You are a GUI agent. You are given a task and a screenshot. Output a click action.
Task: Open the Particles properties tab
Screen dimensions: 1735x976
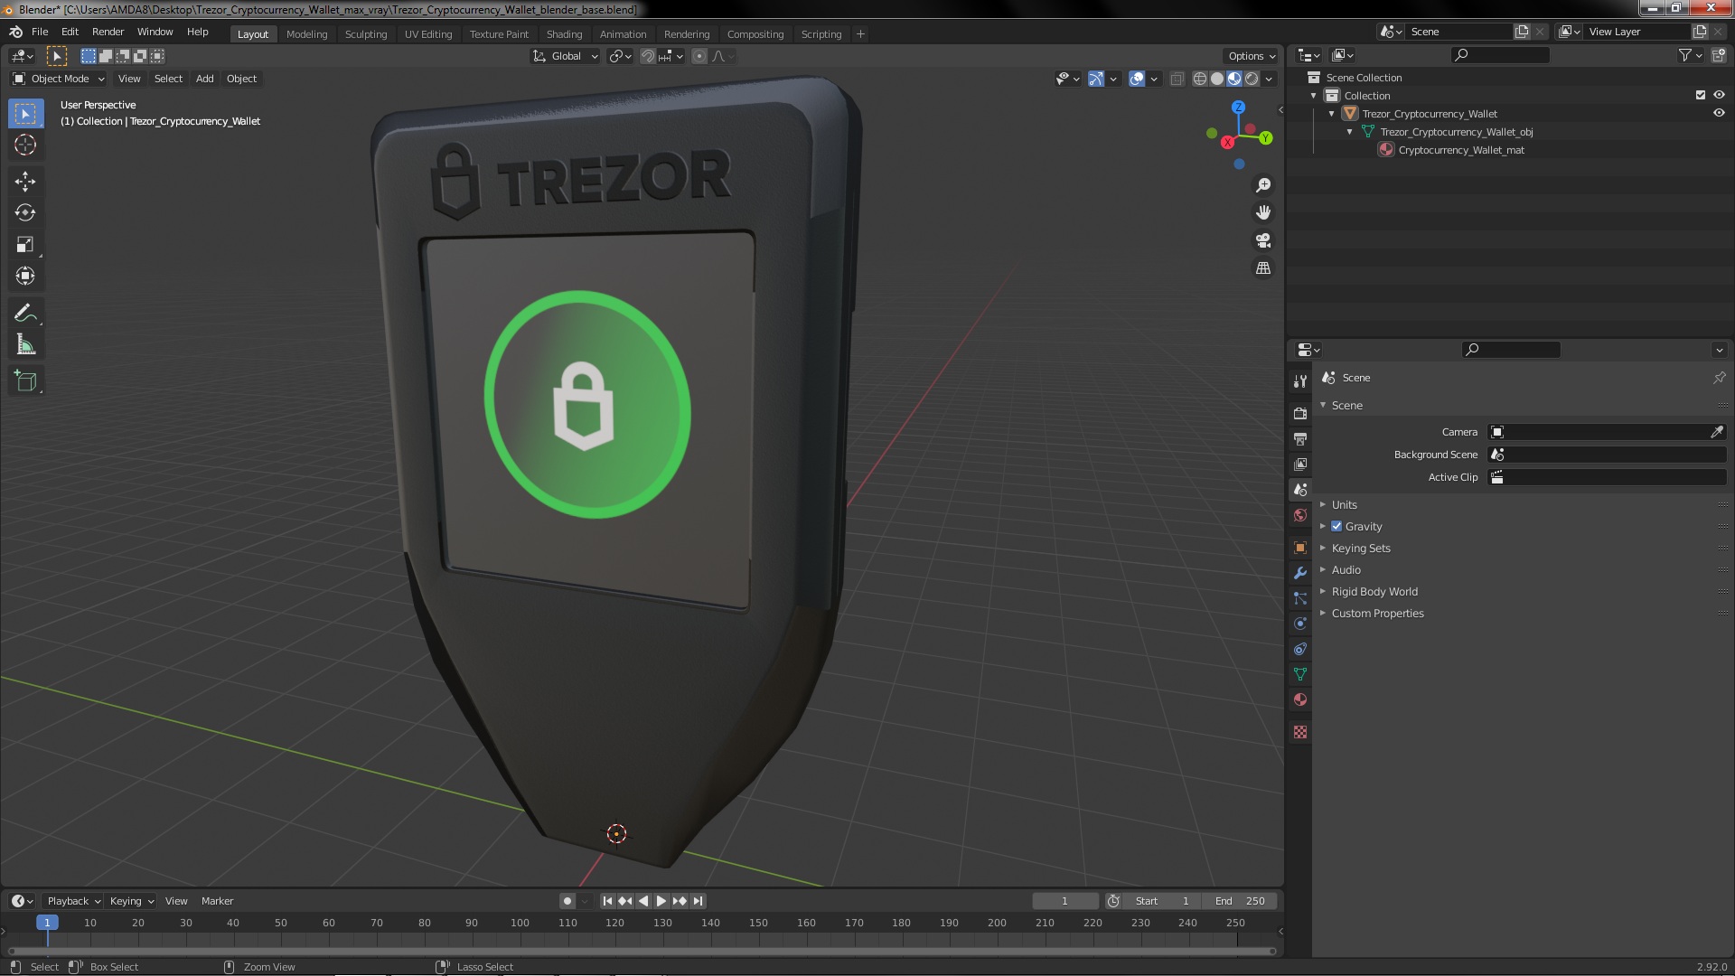point(1300,598)
